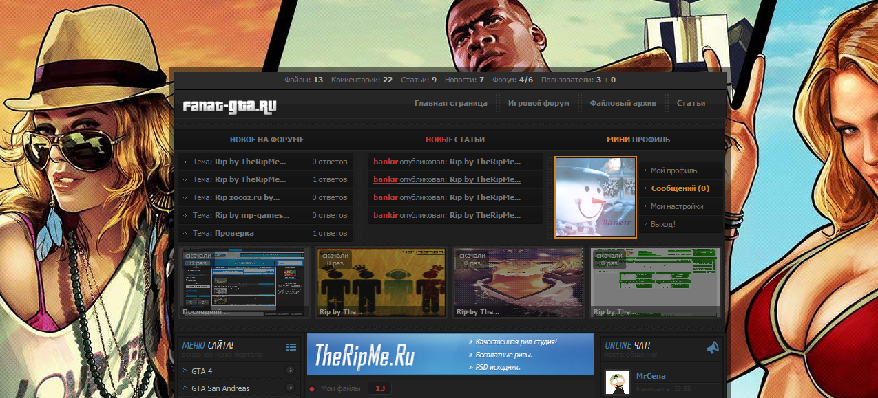Click the Комментарии: 22 statistic

point(362,80)
